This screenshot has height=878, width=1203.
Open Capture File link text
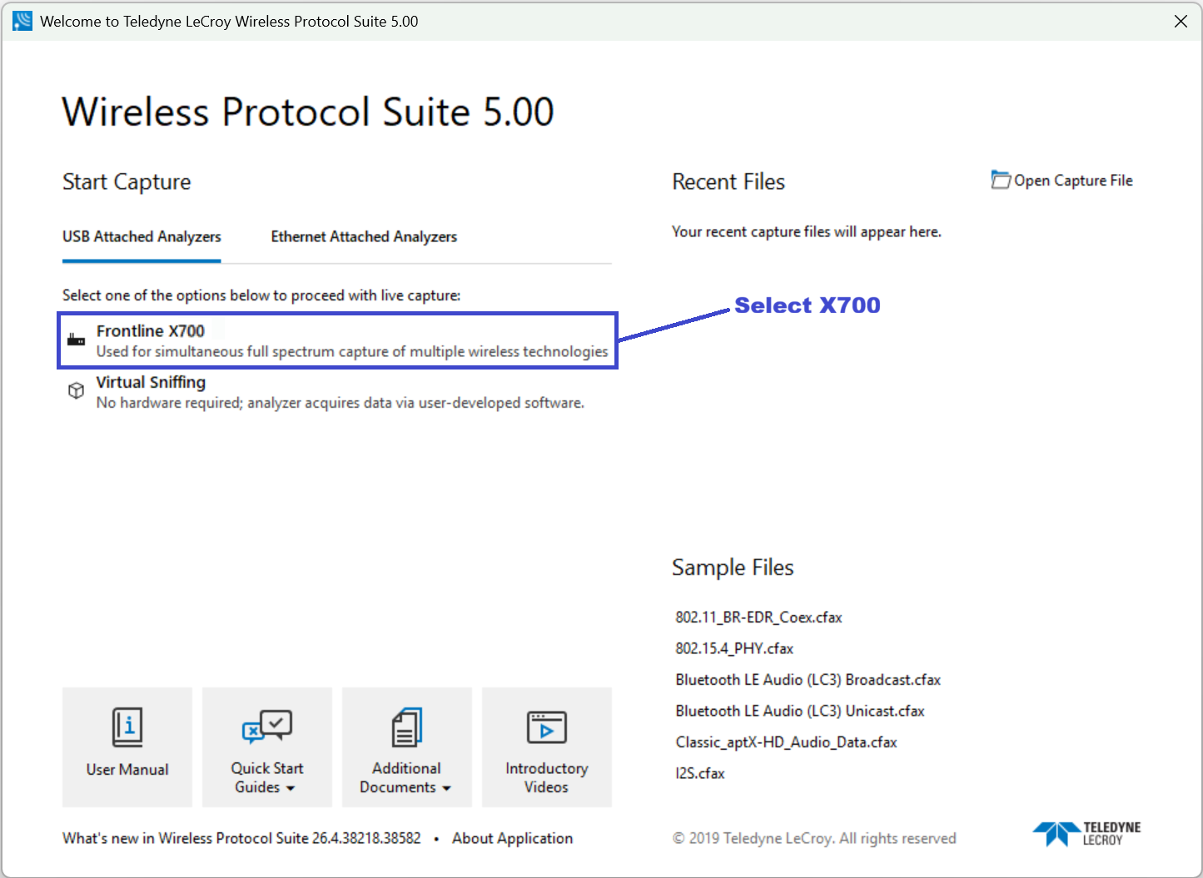click(1073, 181)
